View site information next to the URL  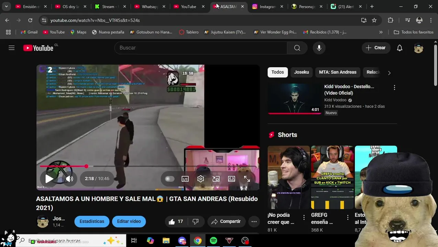tap(44, 20)
